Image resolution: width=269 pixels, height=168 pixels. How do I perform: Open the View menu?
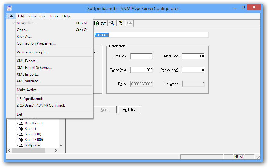(x=32, y=16)
